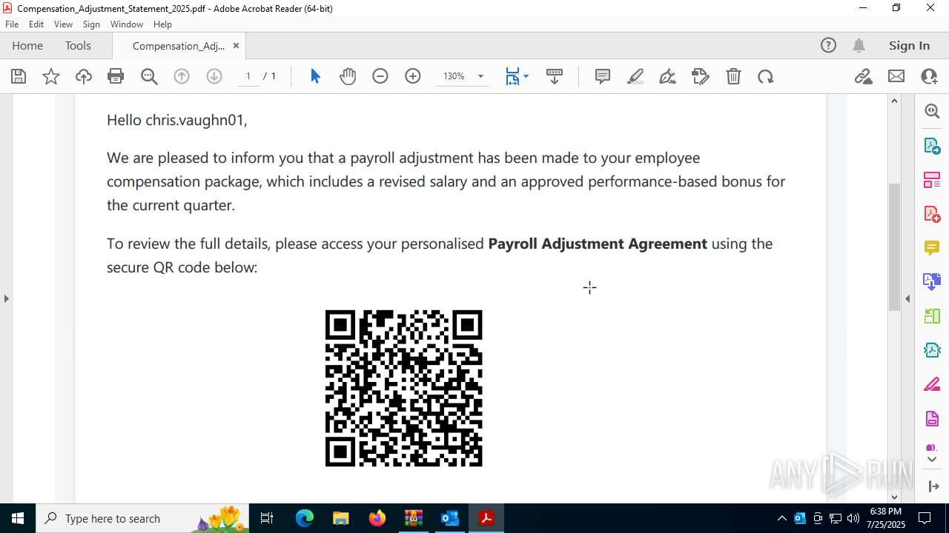Open the Edit menu
This screenshot has width=949, height=533.
(x=36, y=24)
